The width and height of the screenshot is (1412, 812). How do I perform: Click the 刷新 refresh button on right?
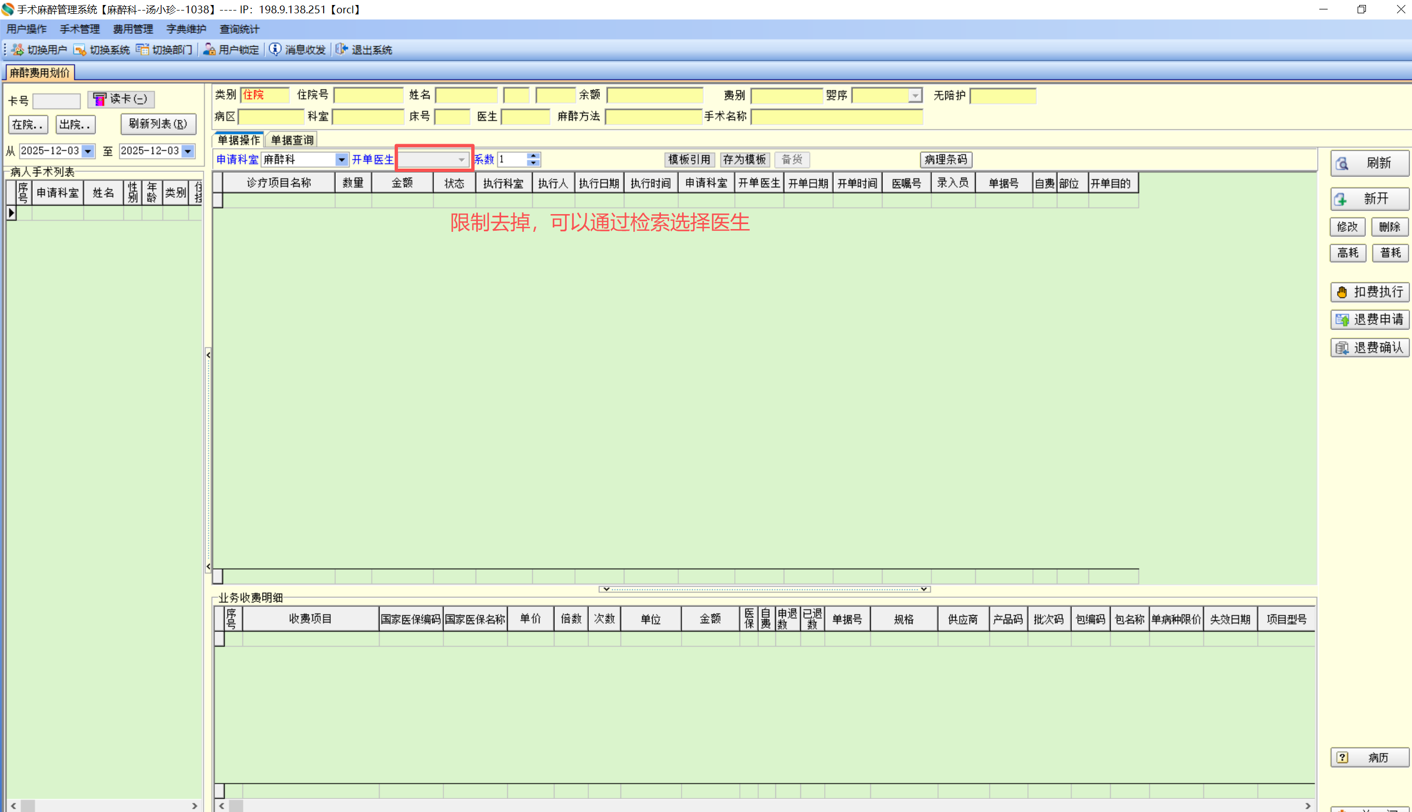pyautogui.click(x=1369, y=163)
